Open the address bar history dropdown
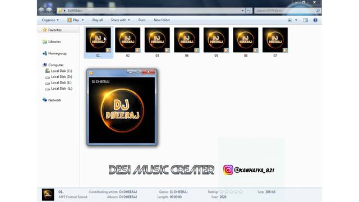The image size is (359, 202). point(242,11)
